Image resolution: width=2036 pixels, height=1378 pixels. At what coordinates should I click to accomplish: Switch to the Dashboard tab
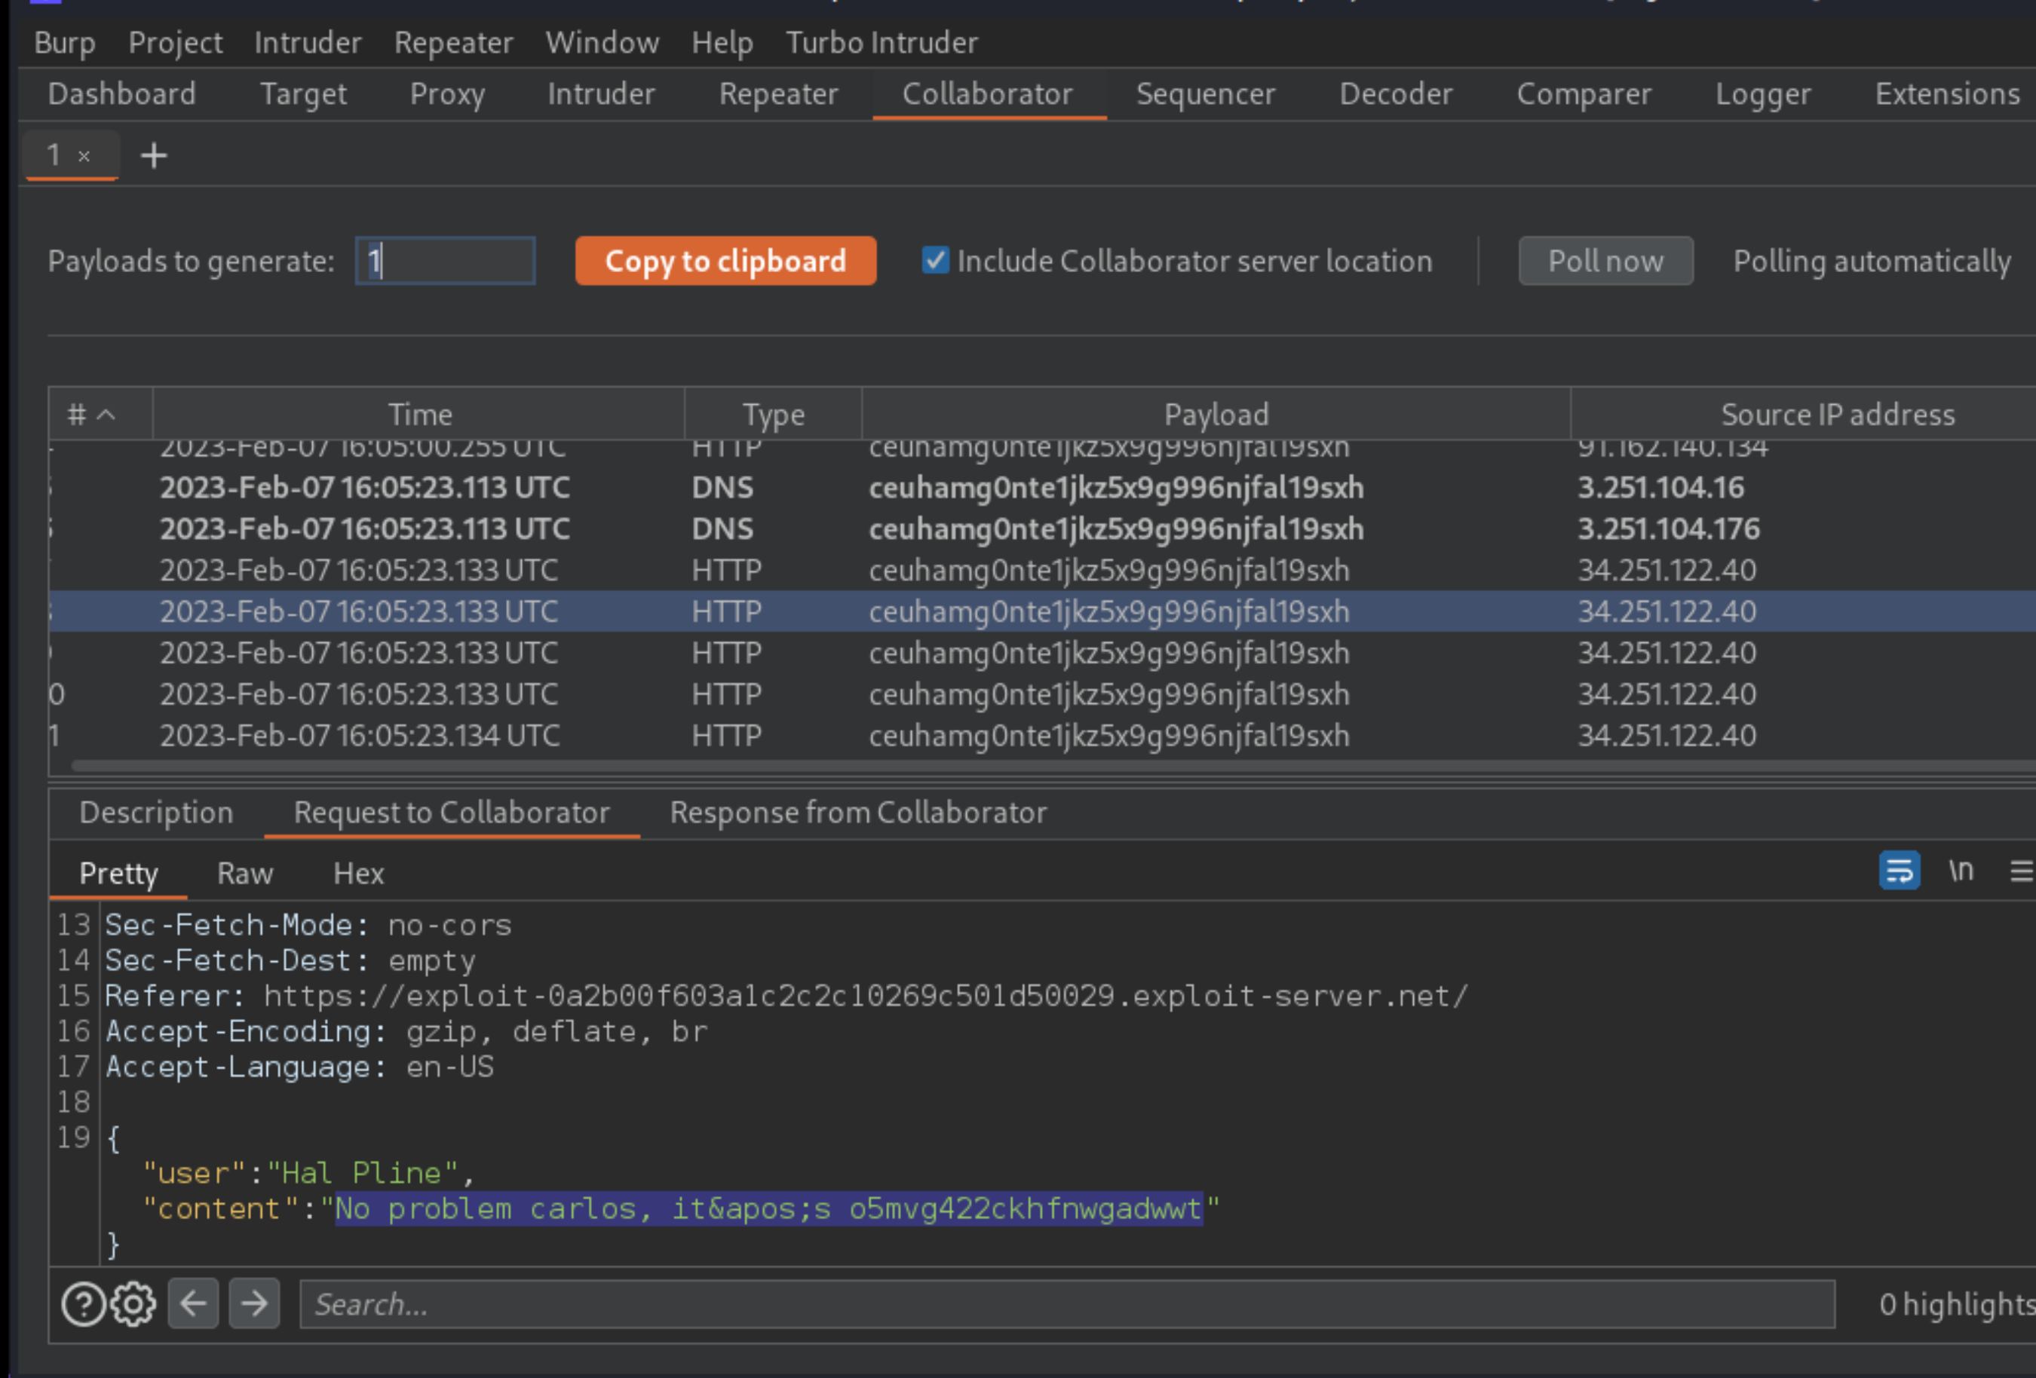(x=121, y=93)
